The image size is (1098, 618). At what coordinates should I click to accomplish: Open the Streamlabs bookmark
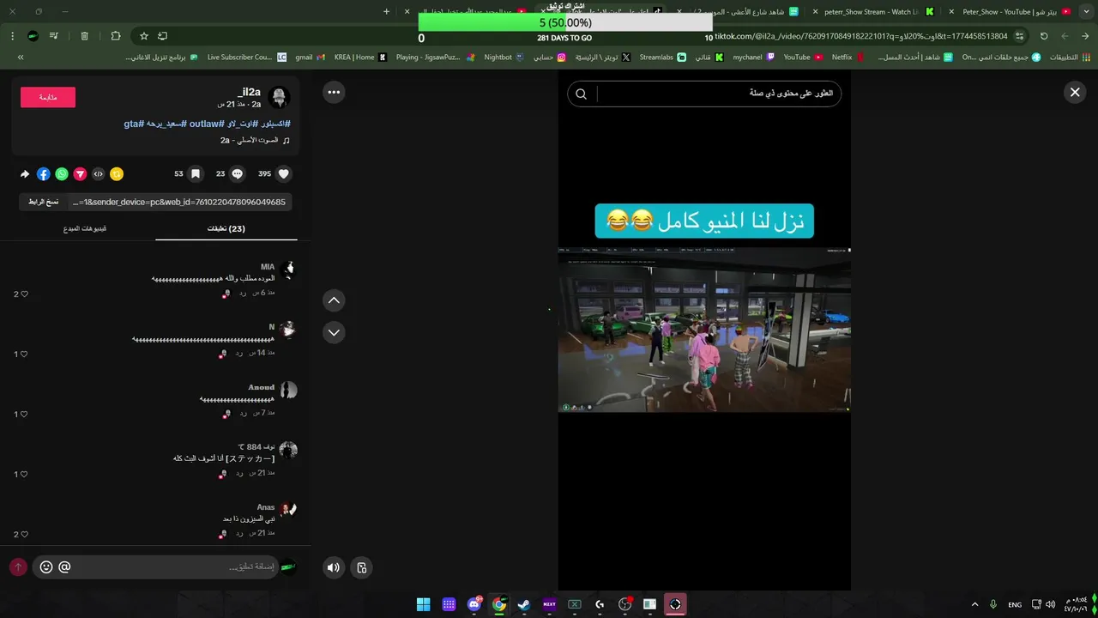(x=662, y=57)
